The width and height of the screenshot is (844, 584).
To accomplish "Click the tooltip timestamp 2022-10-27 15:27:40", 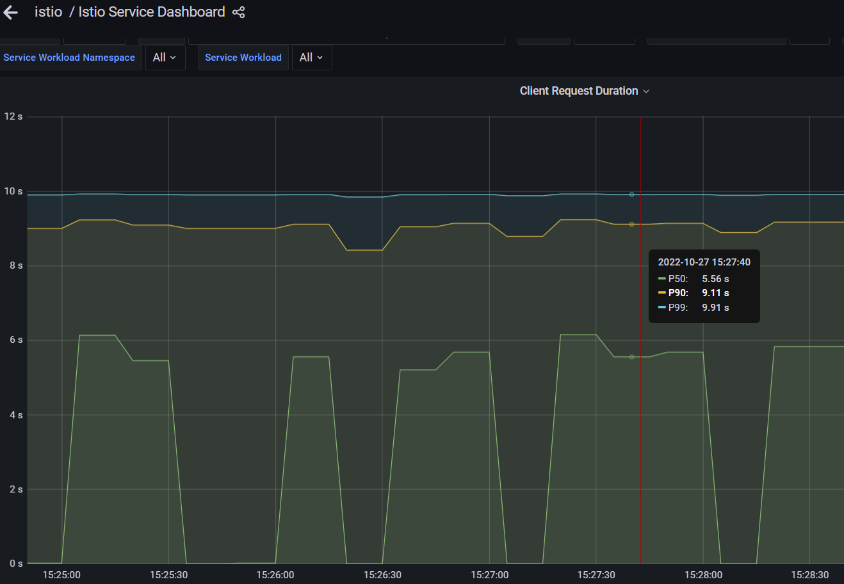I will point(704,262).
